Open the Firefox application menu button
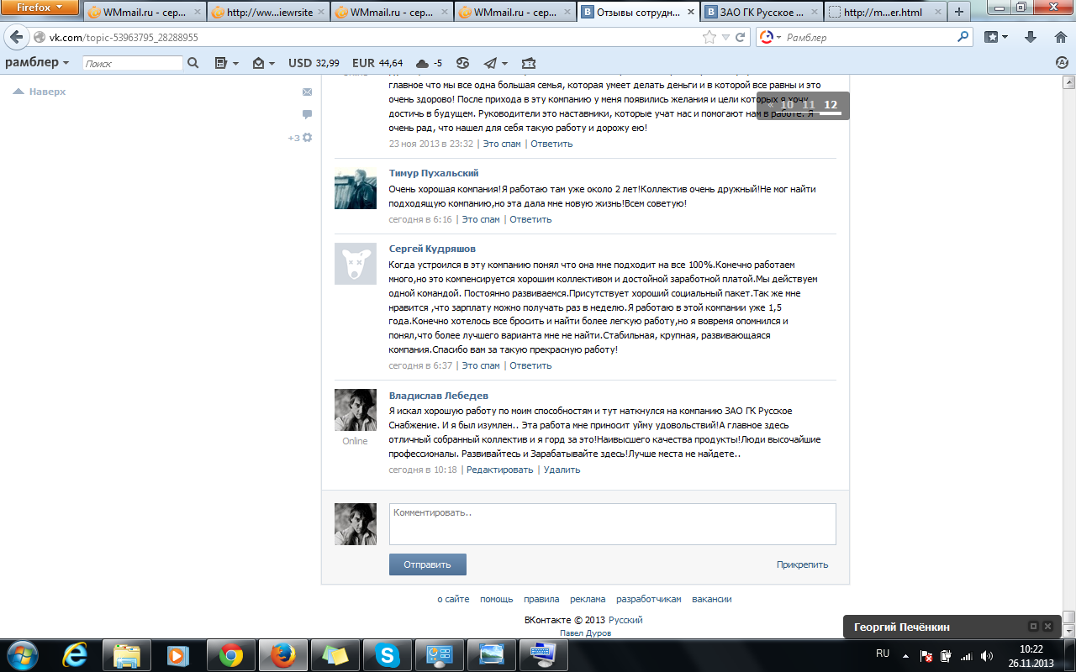The image size is (1076, 672). pos(41,8)
